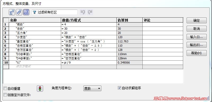The width and height of the screenshot is (212, 102).
Task: Select the "t1" name cell
Action: [35, 63]
